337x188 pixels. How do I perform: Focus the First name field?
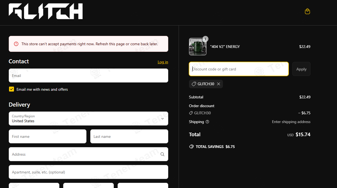48,136
